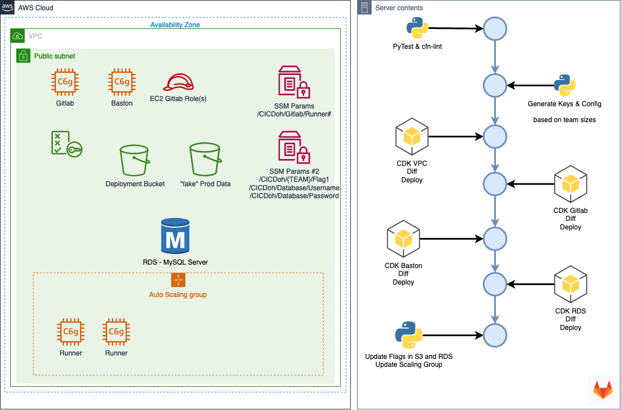Click the "Availability Zone" label
Image resolution: width=621 pixels, height=410 pixels.
point(175,25)
